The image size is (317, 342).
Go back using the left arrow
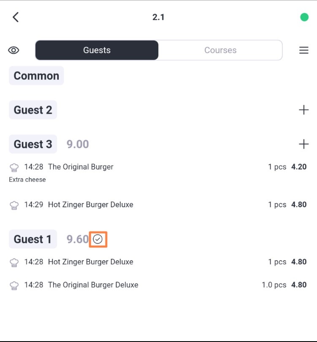pyautogui.click(x=16, y=17)
